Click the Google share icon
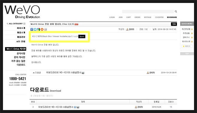This screenshot has height=113, width=197. (x=39, y=29)
